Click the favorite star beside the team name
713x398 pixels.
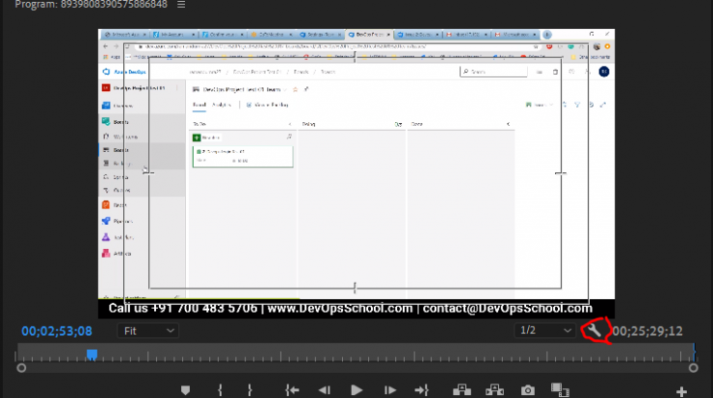(x=295, y=89)
